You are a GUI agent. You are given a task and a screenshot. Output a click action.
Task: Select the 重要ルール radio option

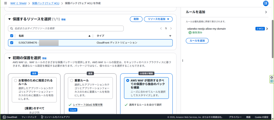pyautogui.click(x=71, y=80)
